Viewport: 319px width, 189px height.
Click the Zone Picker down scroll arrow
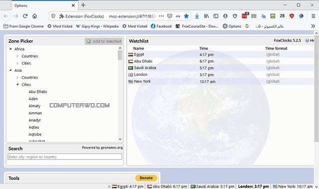120,139
